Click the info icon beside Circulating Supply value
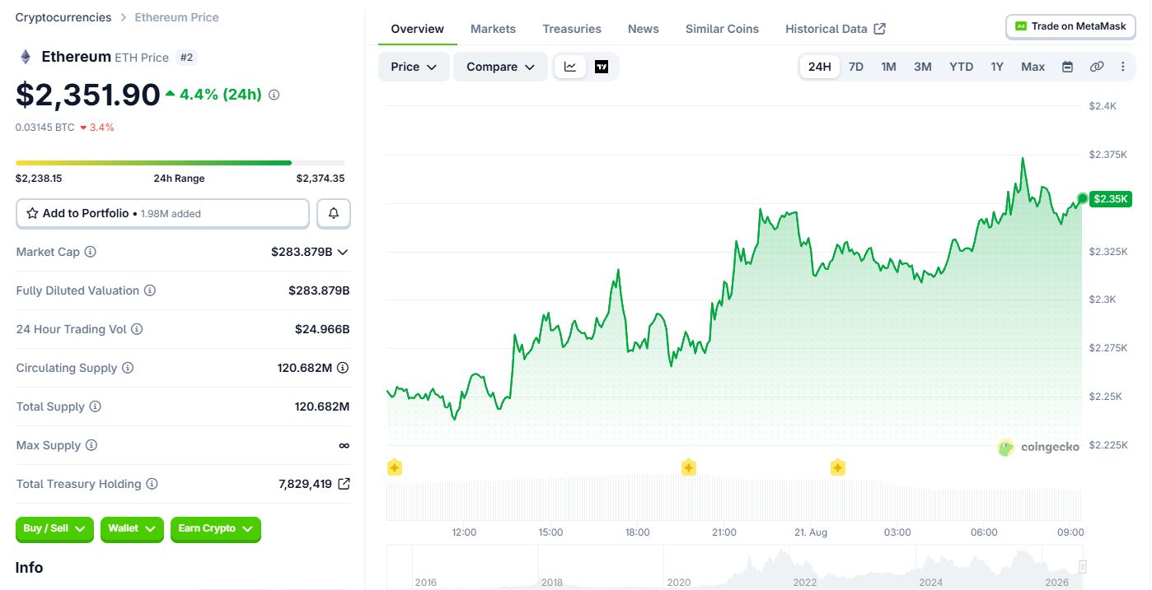Screen dimensions: 1152x590 click(x=343, y=368)
